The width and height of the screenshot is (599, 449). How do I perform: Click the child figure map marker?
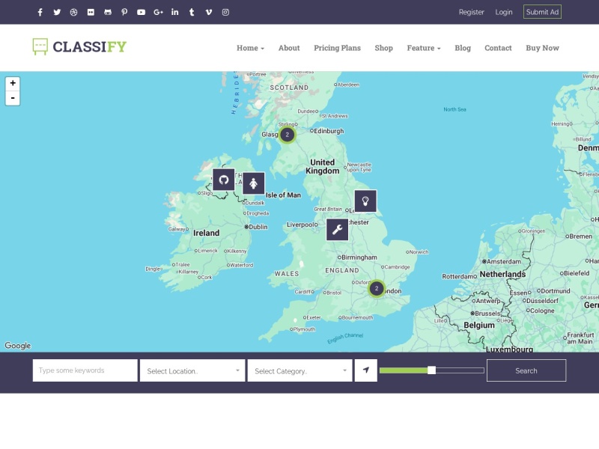253,183
